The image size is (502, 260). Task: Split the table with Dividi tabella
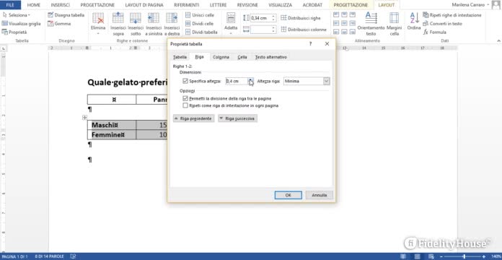pos(201,32)
